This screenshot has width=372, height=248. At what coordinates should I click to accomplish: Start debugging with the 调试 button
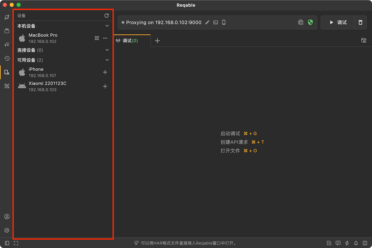[338, 22]
